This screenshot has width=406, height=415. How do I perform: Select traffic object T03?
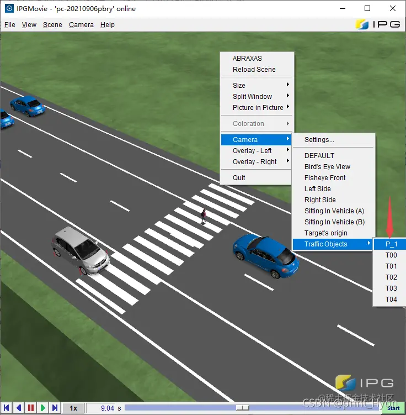pyautogui.click(x=390, y=288)
